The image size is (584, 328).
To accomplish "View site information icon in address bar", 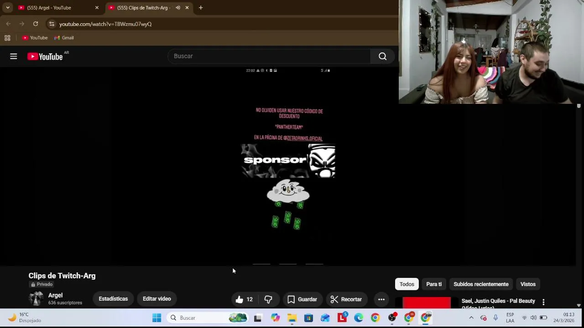I will coord(52,24).
